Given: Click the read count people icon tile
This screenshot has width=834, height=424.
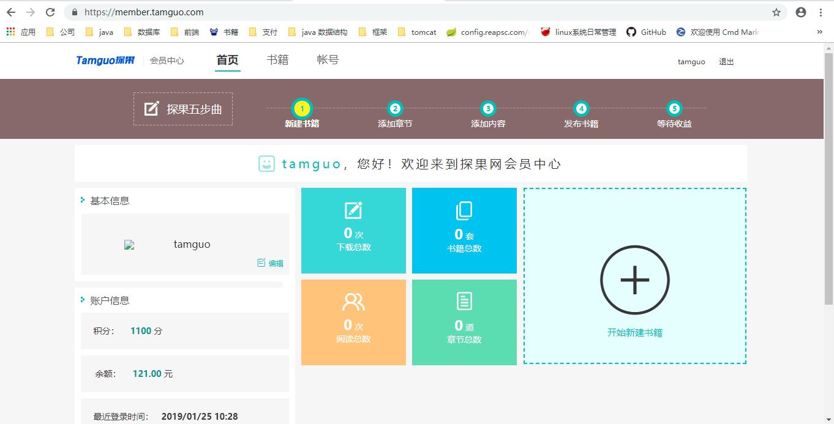Looking at the screenshot, I should click(353, 322).
